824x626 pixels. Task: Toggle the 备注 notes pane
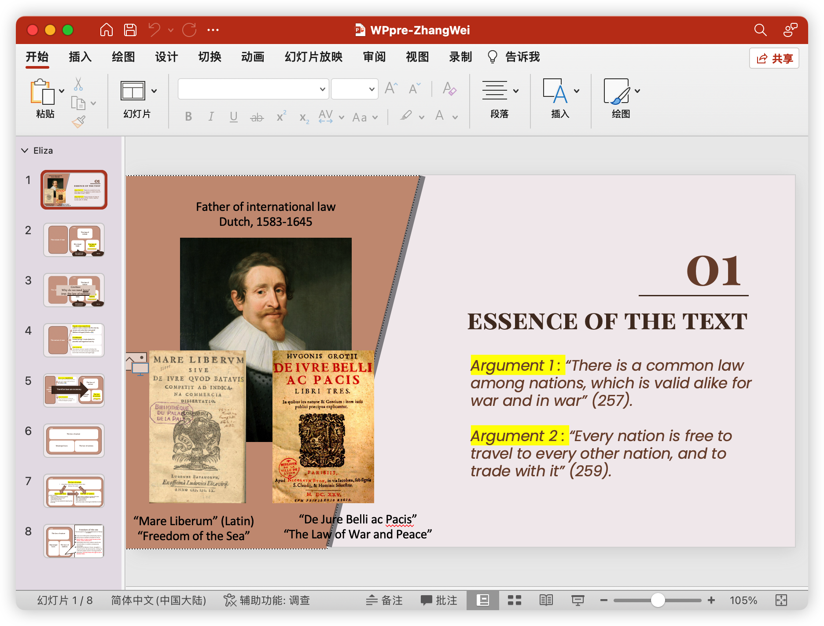tap(384, 600)
